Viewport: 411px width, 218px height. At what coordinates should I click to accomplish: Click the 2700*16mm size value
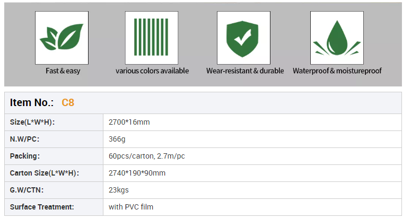[129, 122]
